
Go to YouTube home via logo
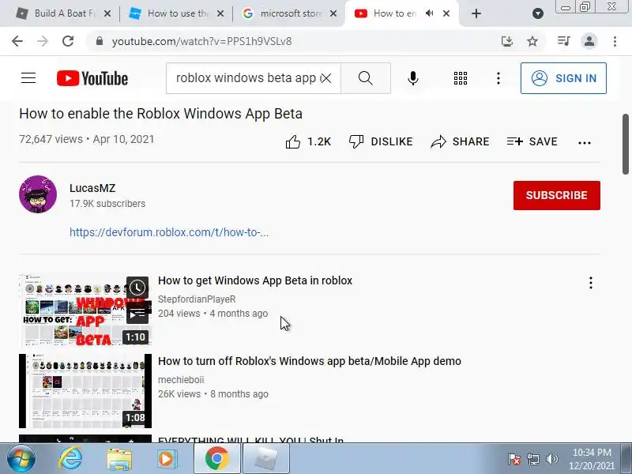click(x=92, y=78)
